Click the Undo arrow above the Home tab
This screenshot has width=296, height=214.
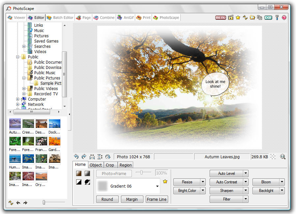tap(76, 157)
